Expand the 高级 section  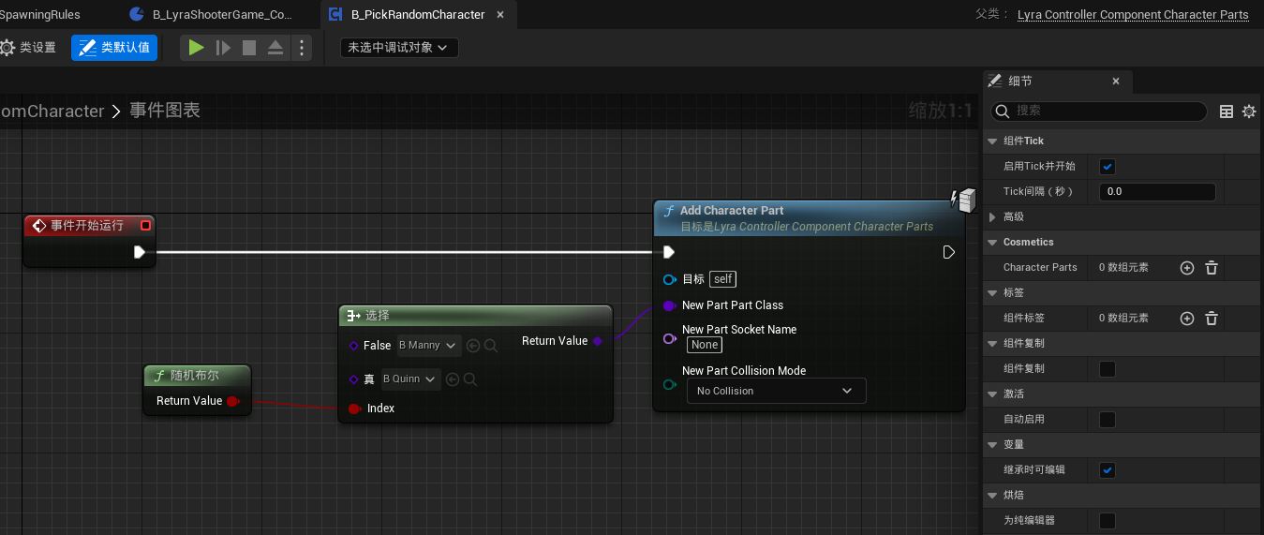(x=994, y=216)
